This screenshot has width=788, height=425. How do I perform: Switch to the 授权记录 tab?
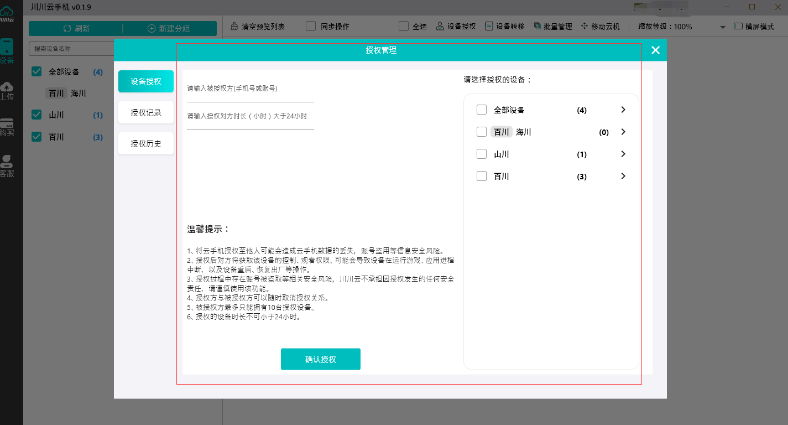[145, 112]
